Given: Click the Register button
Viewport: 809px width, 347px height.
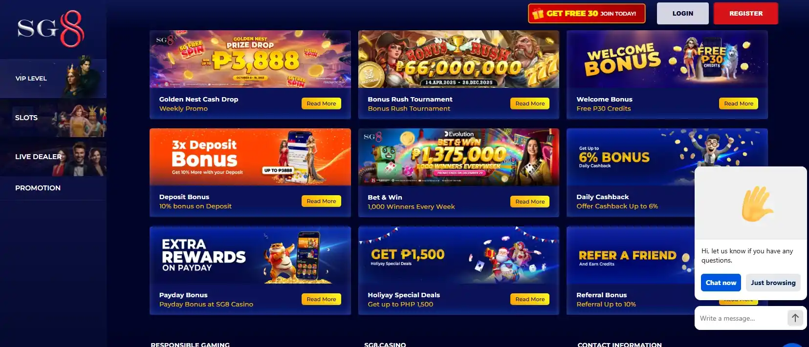Looking at the screenshot, I should click(745, 14).
